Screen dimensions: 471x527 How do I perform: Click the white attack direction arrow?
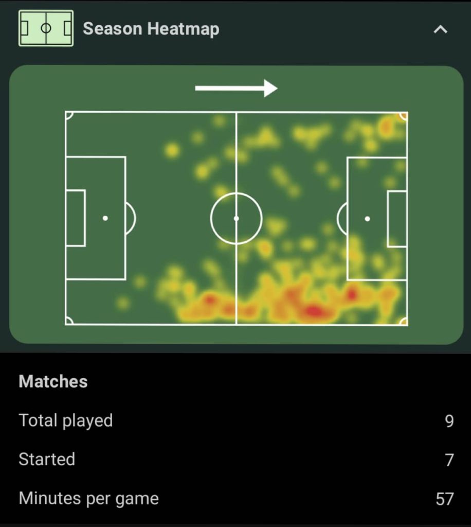coord(236,89)
